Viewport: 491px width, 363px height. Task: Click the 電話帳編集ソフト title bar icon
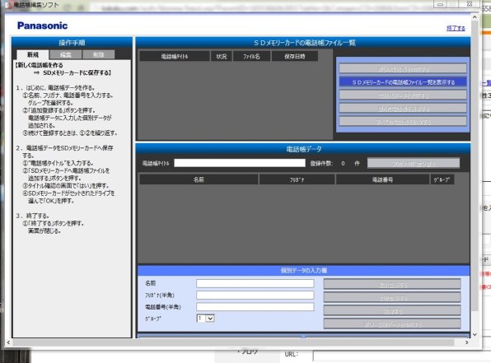(x=8, y=5)
